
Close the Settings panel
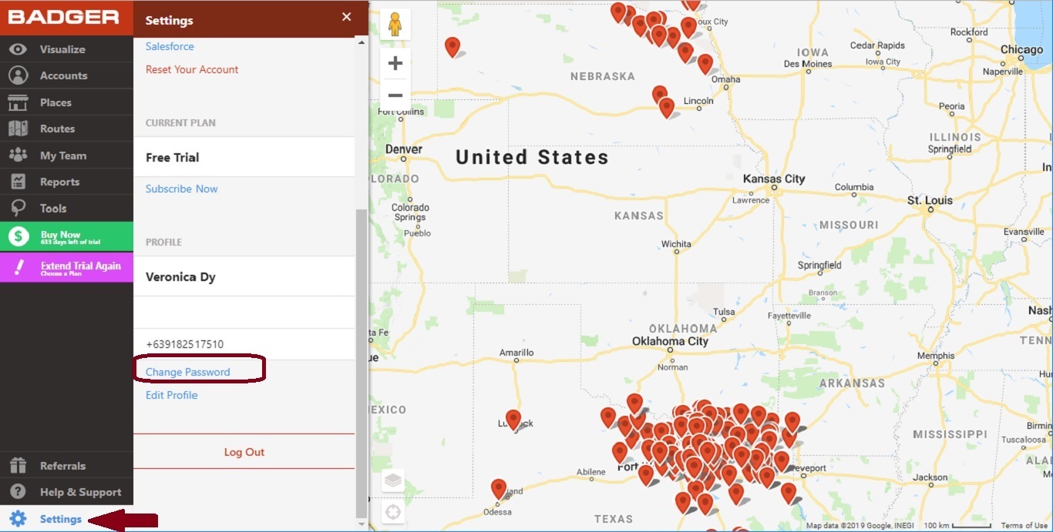click(x=346, y=17)
